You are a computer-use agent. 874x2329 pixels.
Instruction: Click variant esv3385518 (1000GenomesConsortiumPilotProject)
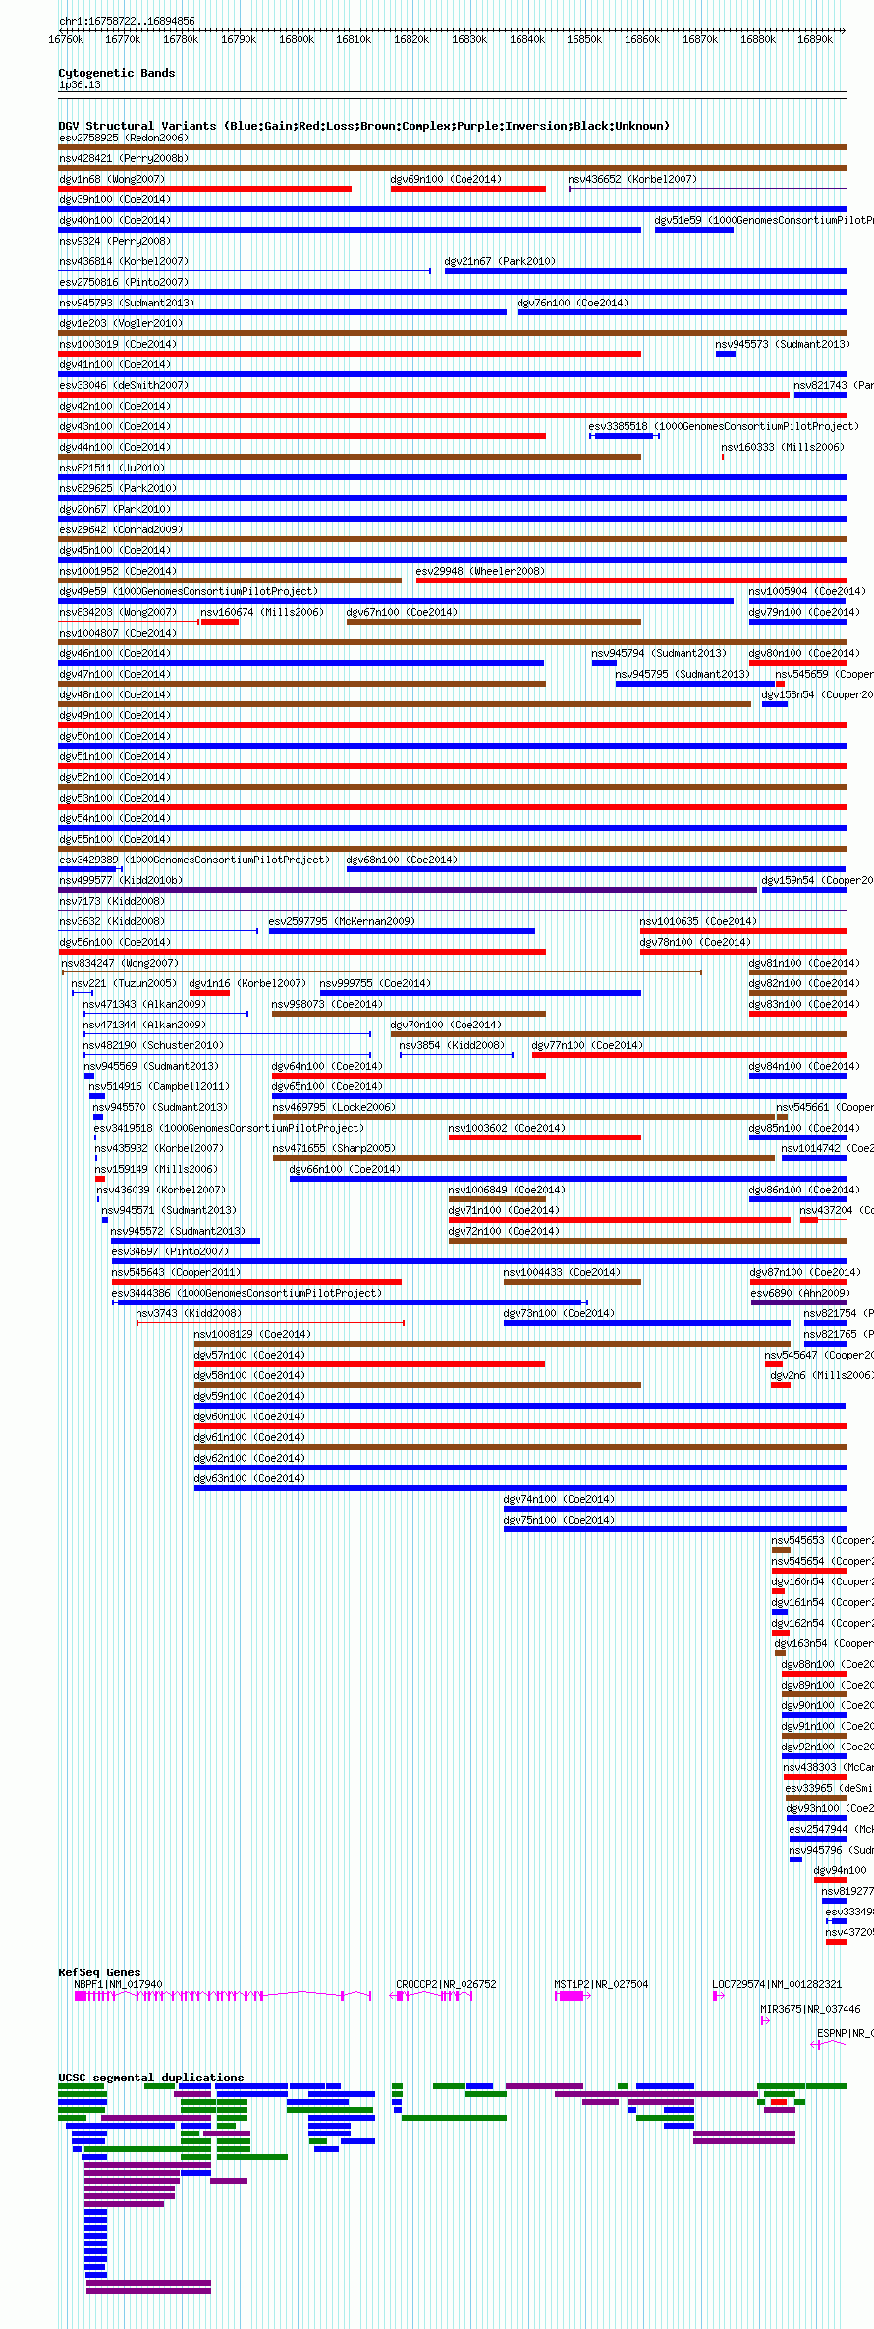point(724,426)
